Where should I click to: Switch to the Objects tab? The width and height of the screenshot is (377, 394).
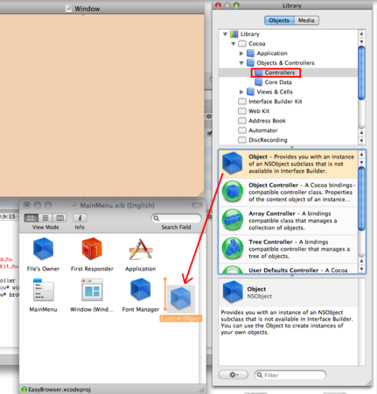(x=279, y=20)
